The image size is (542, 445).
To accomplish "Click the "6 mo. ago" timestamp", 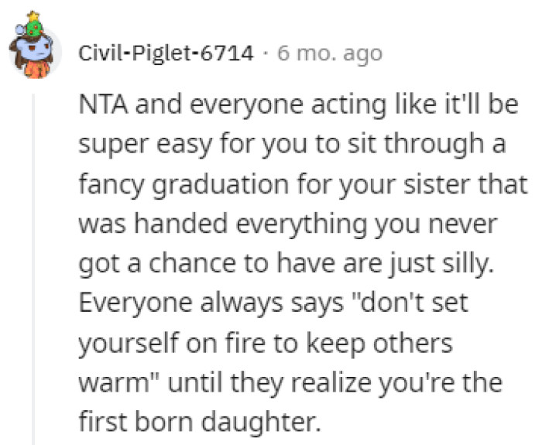I will coord(330,53).
